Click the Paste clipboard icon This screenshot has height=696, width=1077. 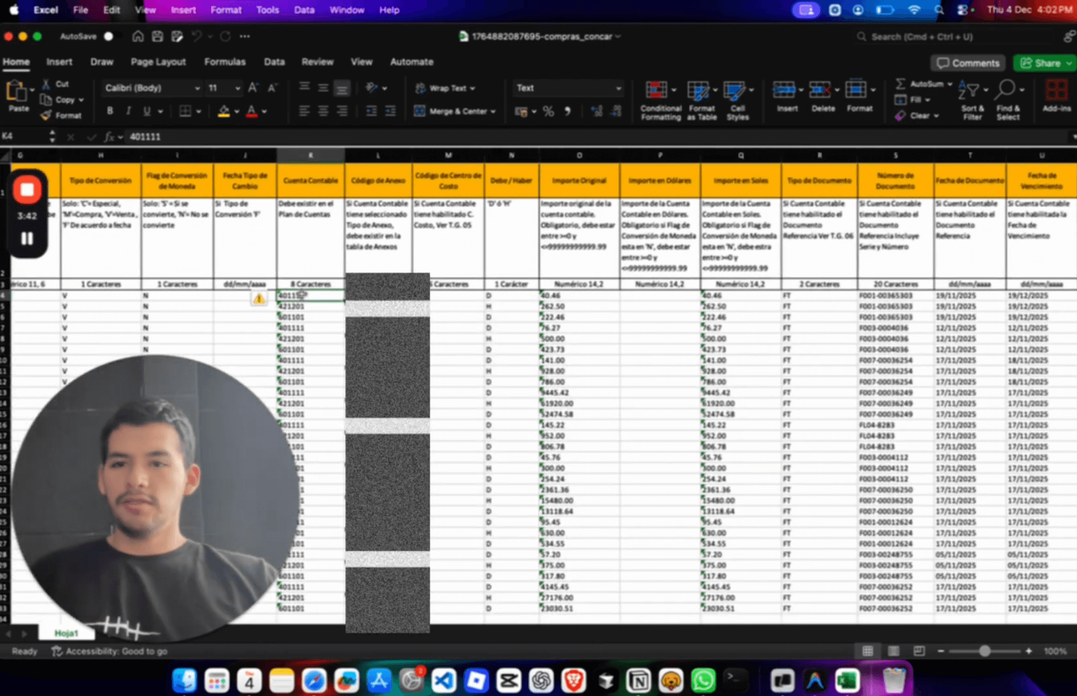pos(17,92)
